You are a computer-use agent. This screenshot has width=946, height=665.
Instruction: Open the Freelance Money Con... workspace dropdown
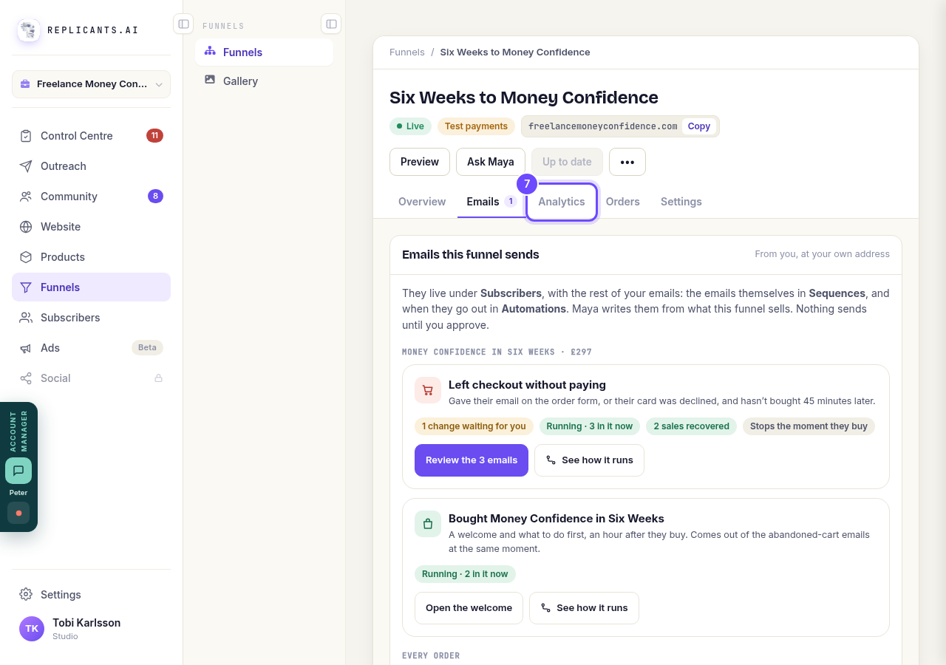(91, 84)
